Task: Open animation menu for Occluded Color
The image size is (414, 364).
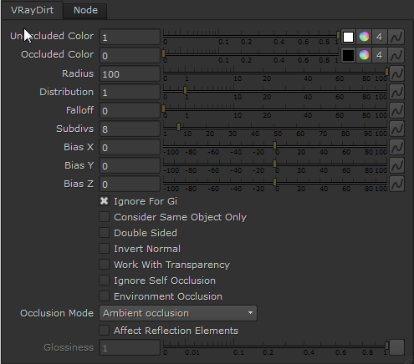Action: (x=396, y=55)
